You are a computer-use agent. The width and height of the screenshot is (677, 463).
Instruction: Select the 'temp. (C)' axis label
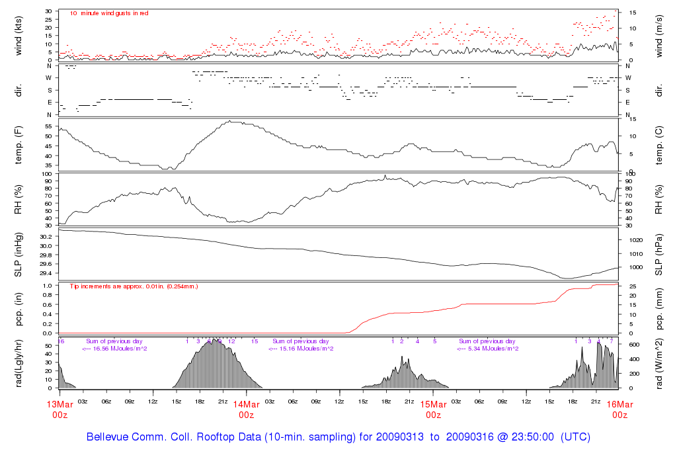click(659, 145)
